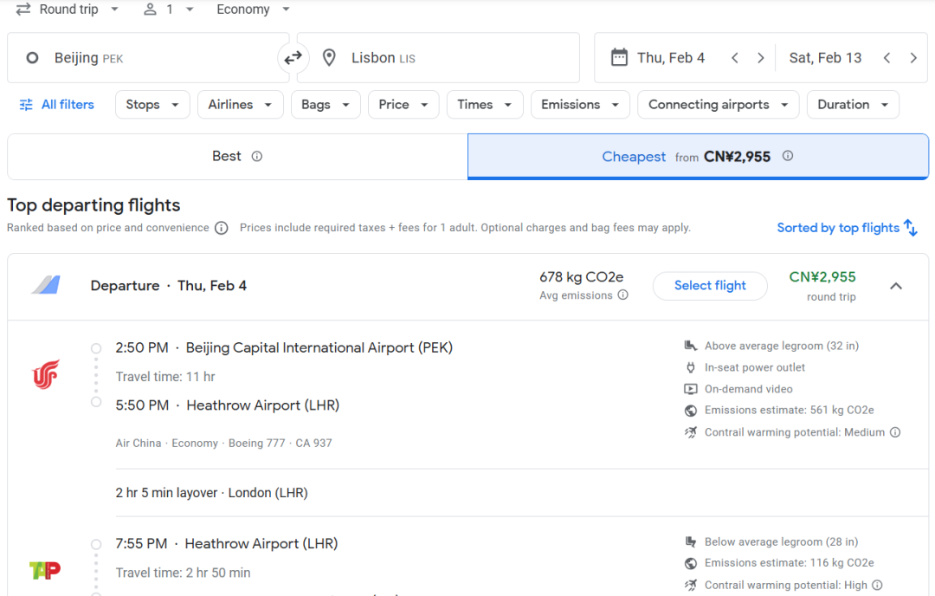Click 5:50 PM Heathrow Airport arrival
This screenshot has width=935, height=596.
coord(227,405)
